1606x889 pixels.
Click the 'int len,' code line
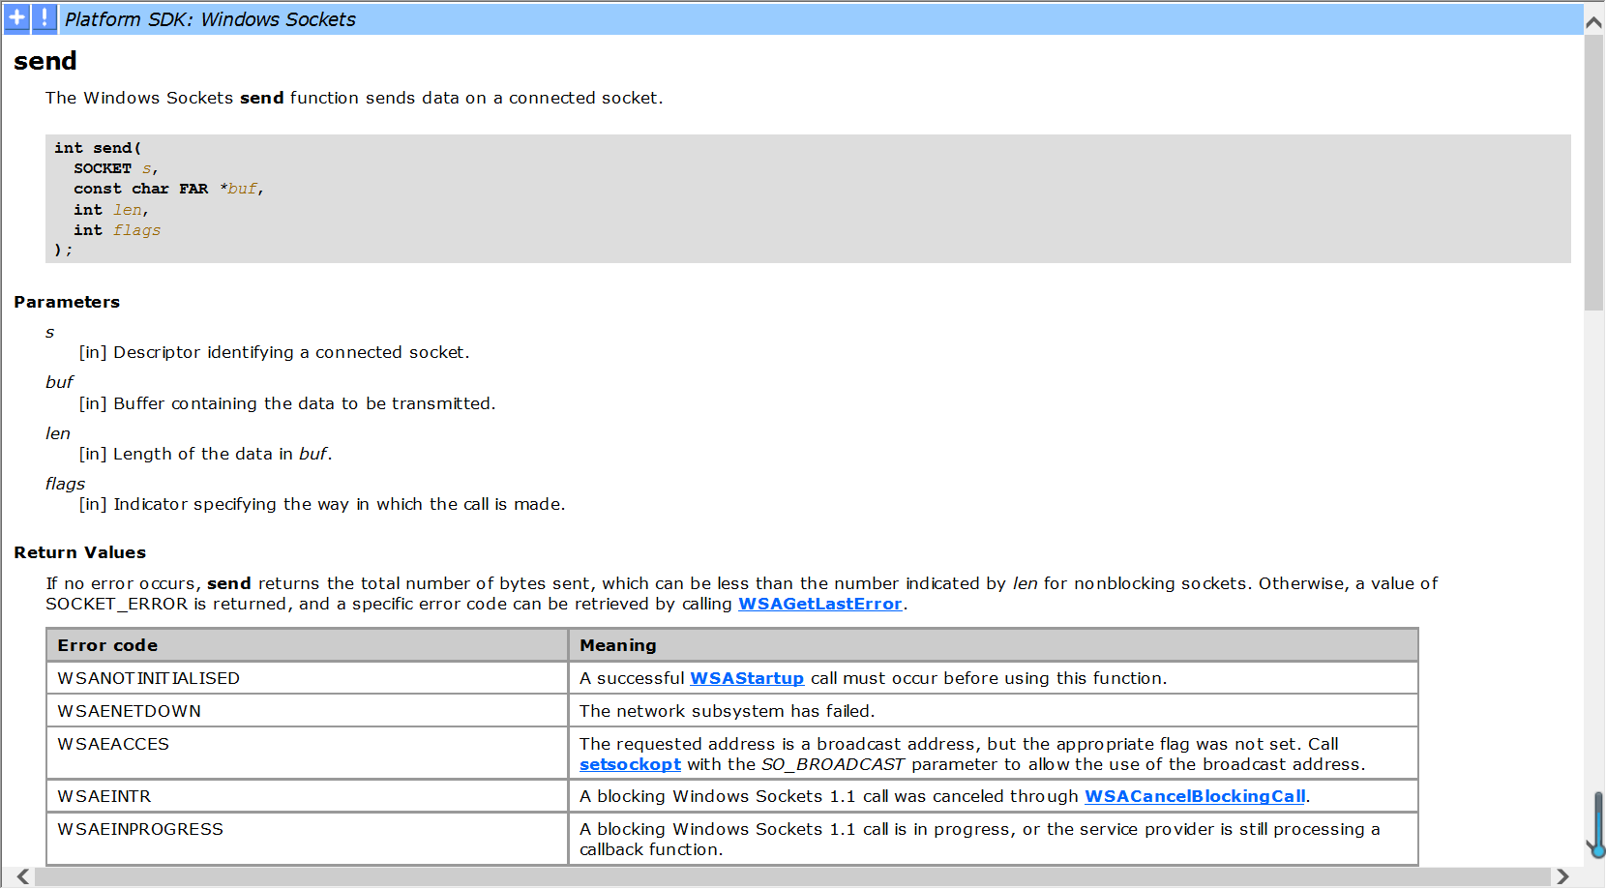111,210
